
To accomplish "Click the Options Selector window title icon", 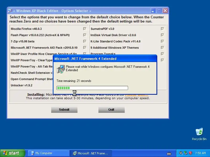I will tap(10, 10).
